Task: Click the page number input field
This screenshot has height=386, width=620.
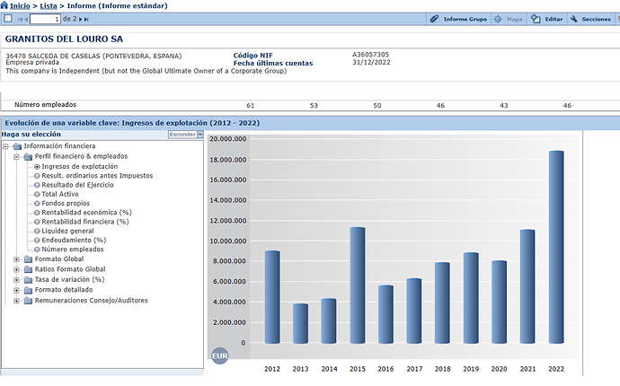Action: [45, 19]
